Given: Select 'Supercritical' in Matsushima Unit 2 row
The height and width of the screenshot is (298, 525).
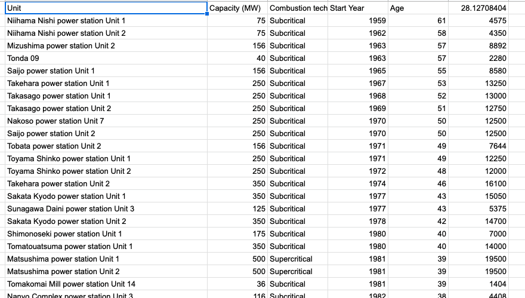Looking at the screenshot, I should 298,272.
